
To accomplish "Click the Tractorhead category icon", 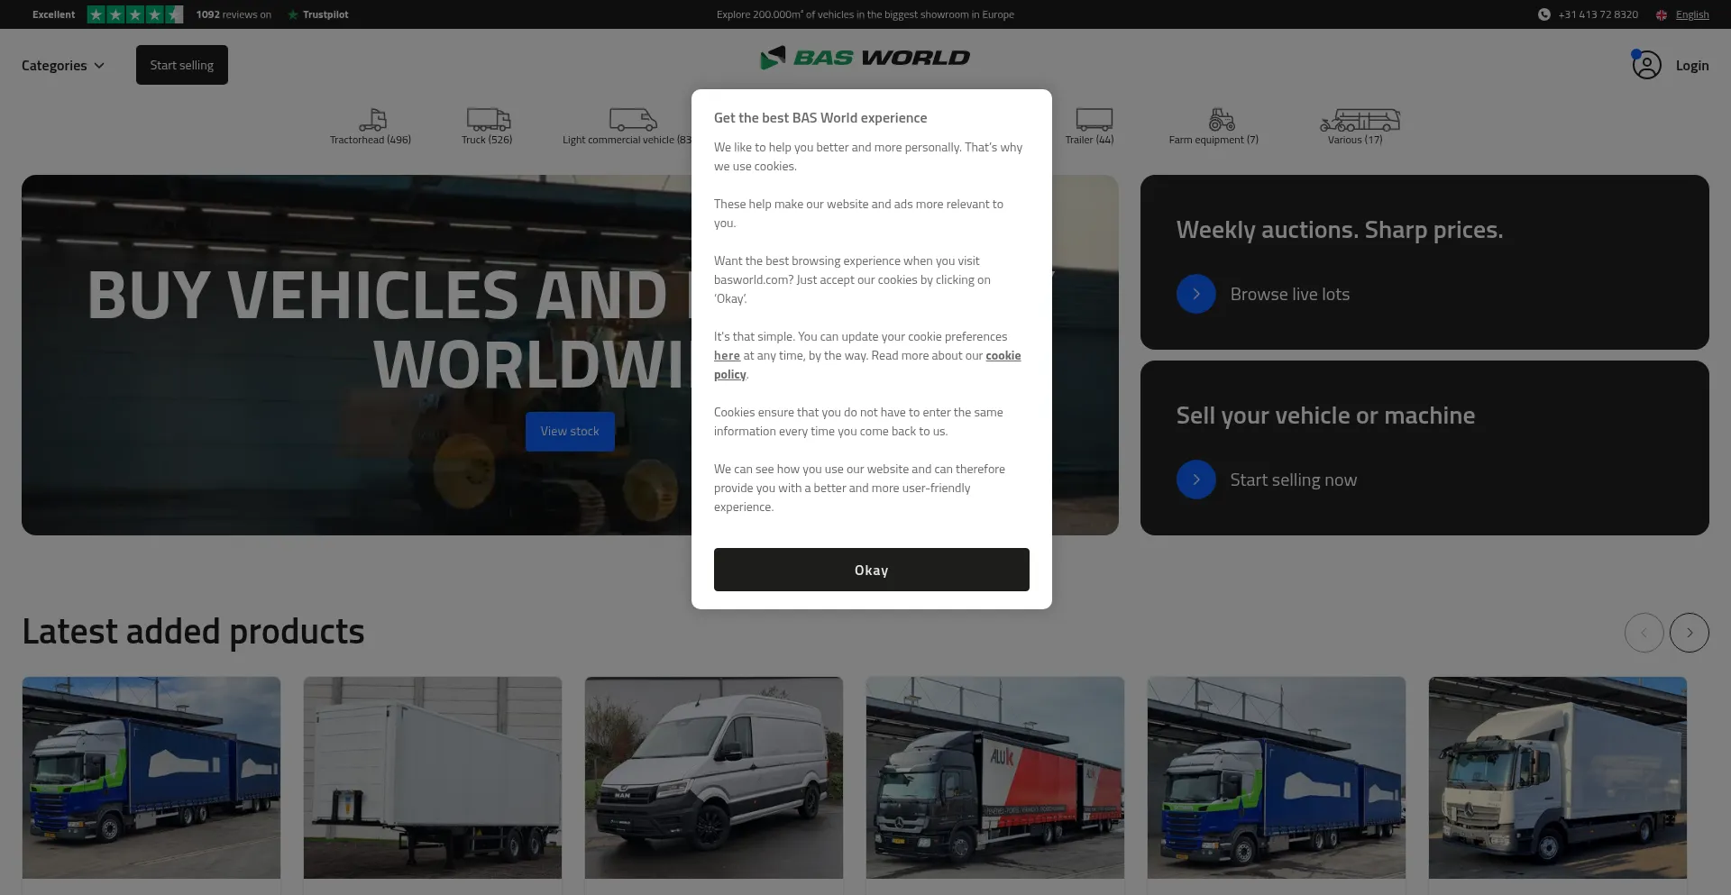I will coord(371,120).
